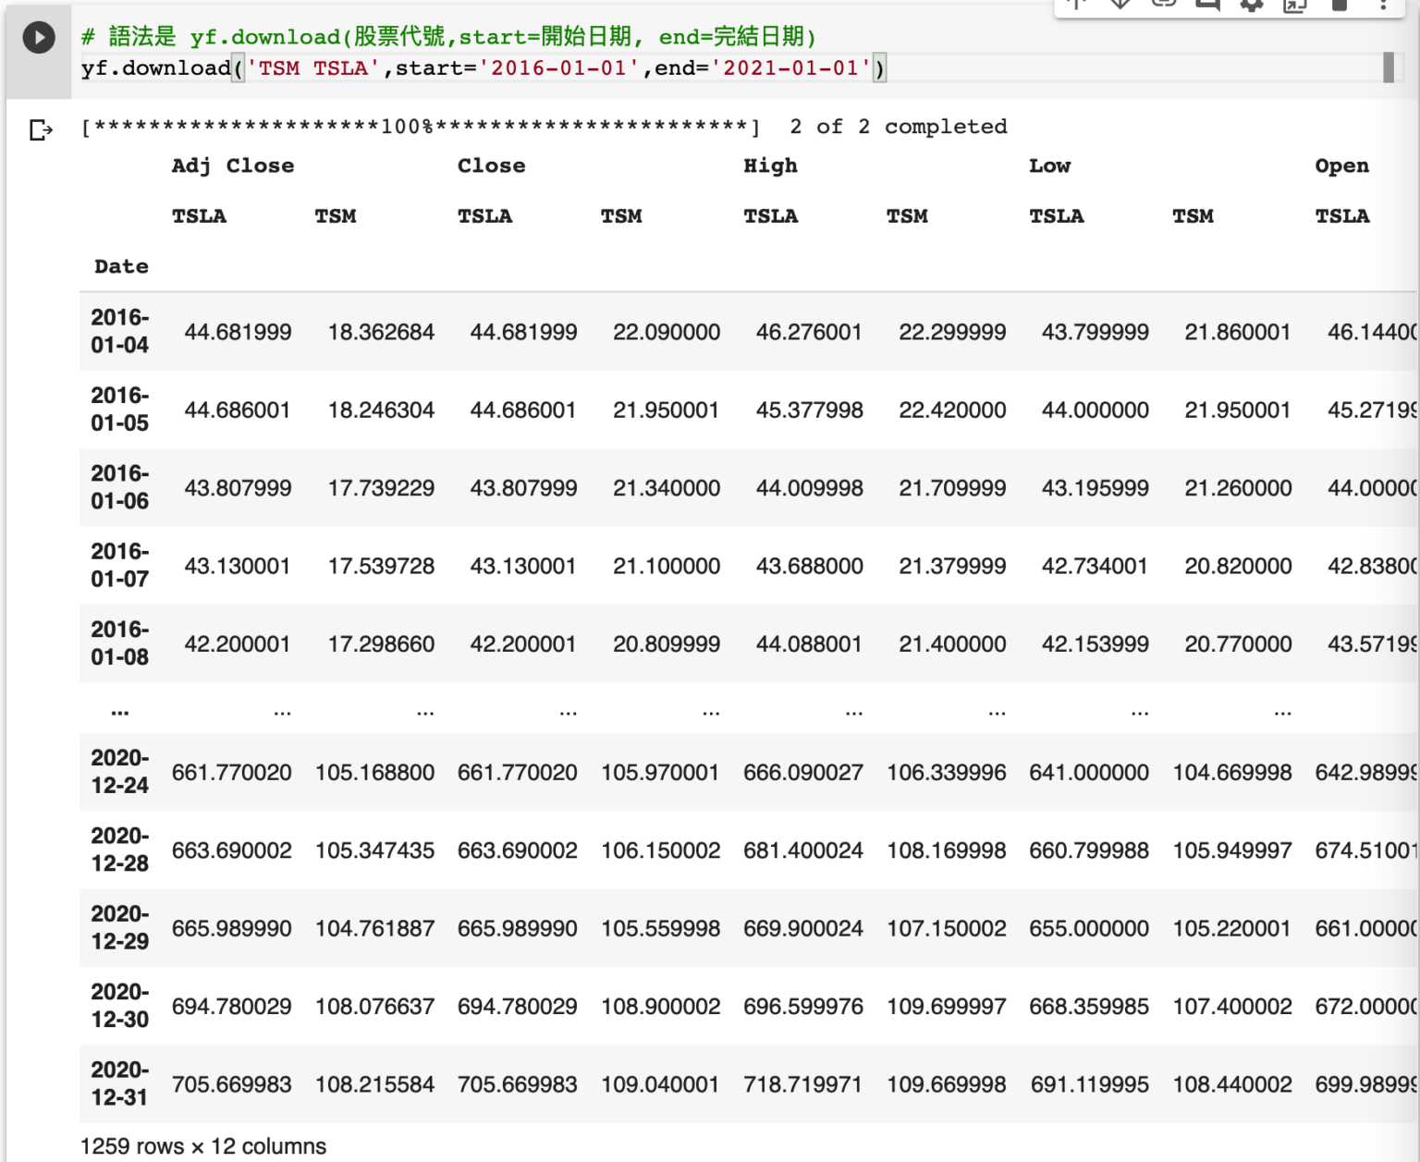Image resolution: width=1420 pixels, height=1162 pixels.
Task: Copy a link to this cell
Action: [x=1164, y=6]
